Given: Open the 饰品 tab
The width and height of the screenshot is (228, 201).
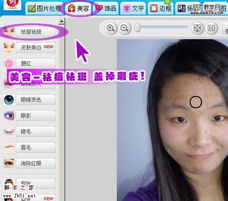Looking at the screenshot, I should (106, 8).
